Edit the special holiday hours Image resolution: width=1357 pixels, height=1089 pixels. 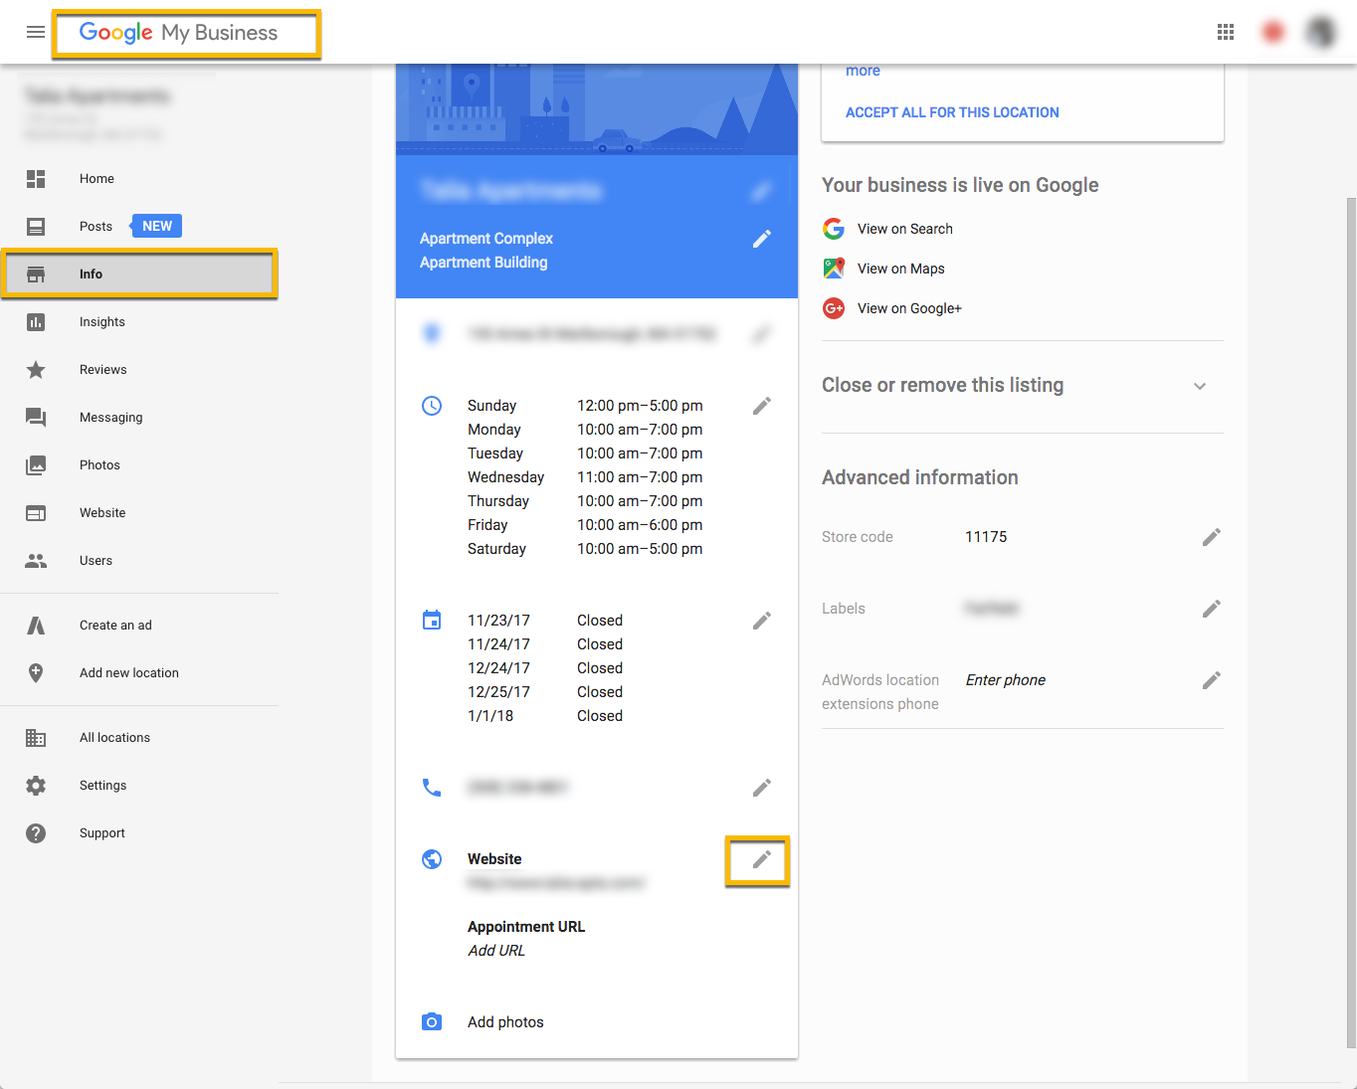click(762, 621)
